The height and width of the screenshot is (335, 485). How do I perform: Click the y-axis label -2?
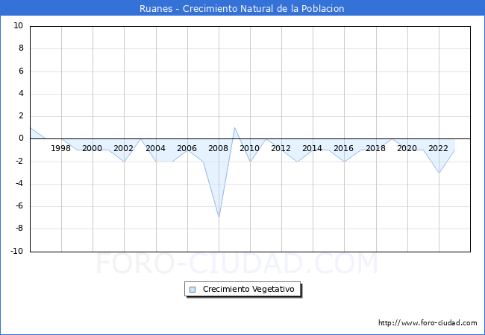point(19,161)
